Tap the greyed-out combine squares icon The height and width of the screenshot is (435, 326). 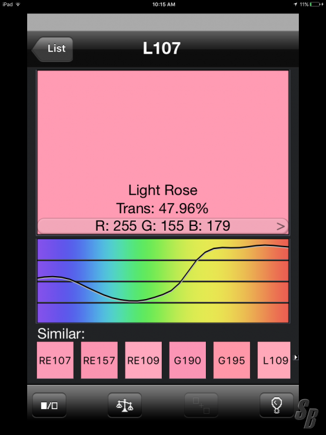(x=201, y=405)
